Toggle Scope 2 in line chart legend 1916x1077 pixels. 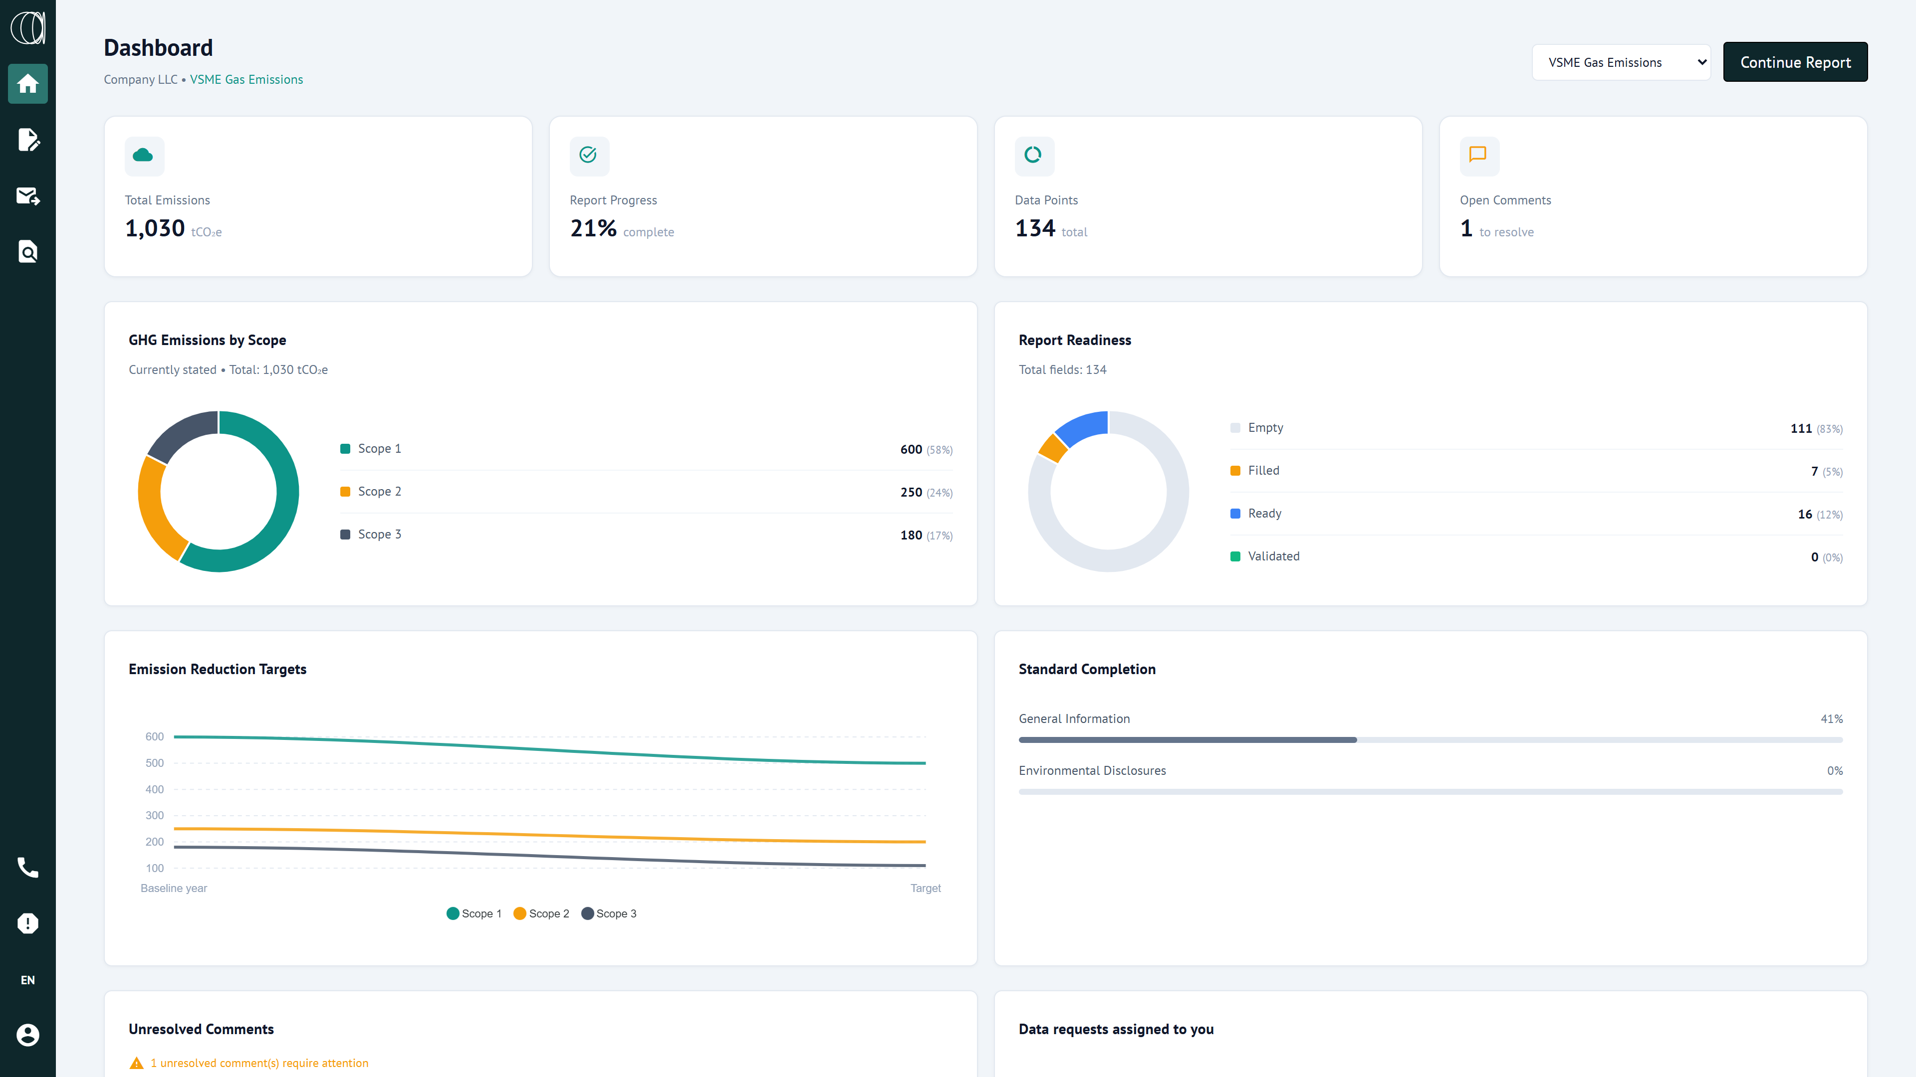pyautogui.click(x=541, y=913)
